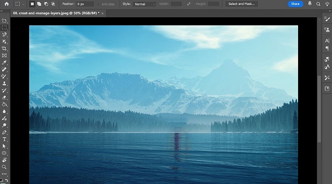The height and width of the screenshot is (184, 332).
Task: Choose Subtract from Selection mode
Action: point(46,4)
